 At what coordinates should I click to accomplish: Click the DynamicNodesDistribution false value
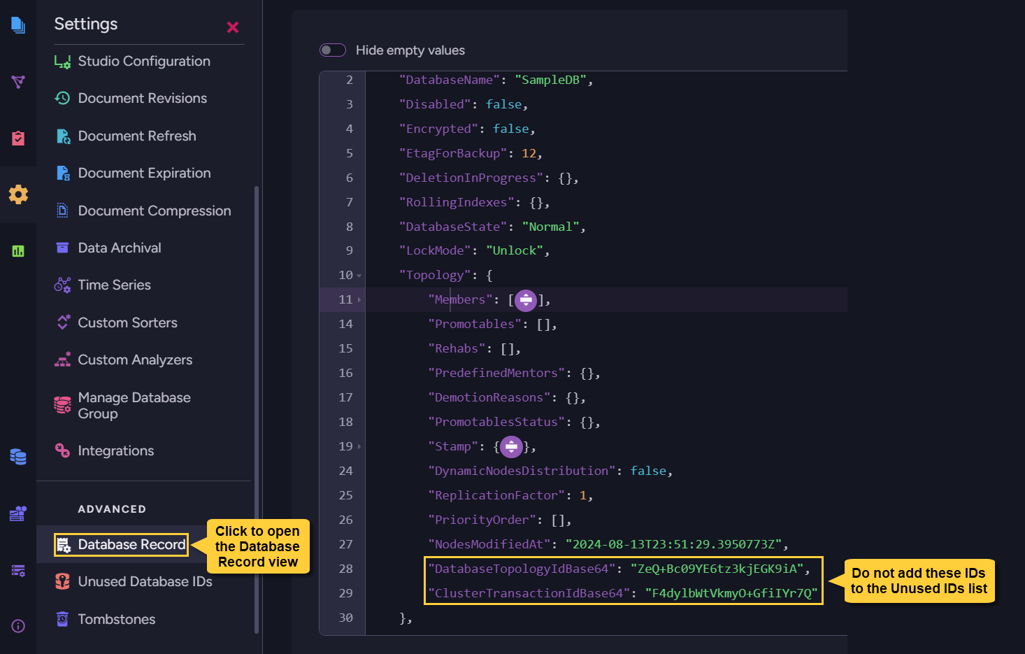[x=648, y=471]
